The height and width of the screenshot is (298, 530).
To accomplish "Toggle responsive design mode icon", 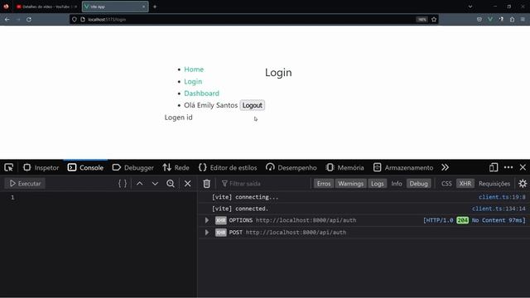I will pyautogui.click(x=494, y=167).
